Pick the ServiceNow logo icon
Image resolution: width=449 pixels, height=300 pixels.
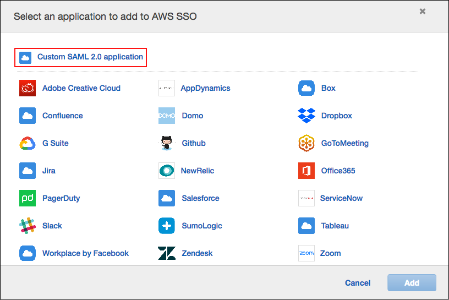click(x=306, y=198)
